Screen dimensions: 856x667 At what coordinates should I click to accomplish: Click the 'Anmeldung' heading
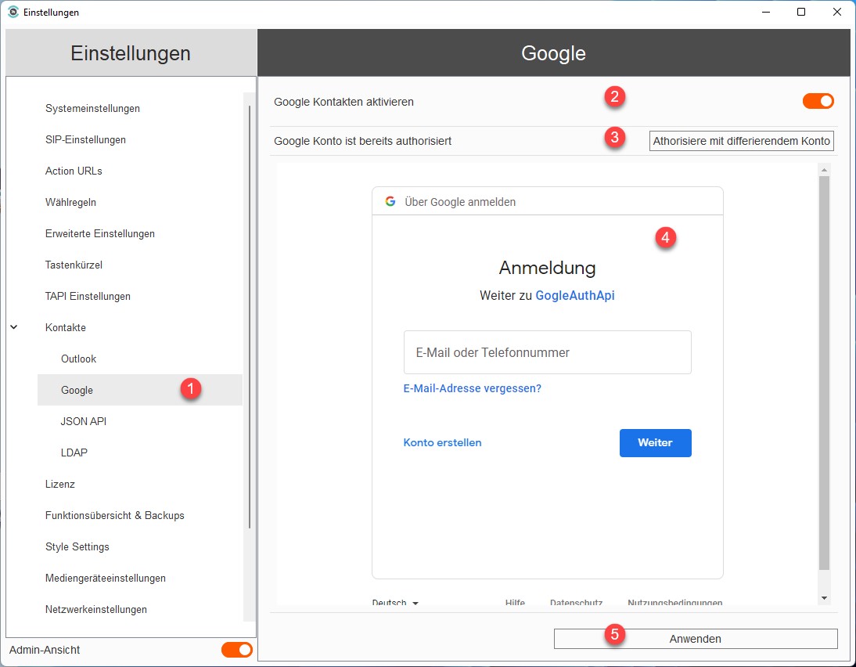(x=547, y=268)
